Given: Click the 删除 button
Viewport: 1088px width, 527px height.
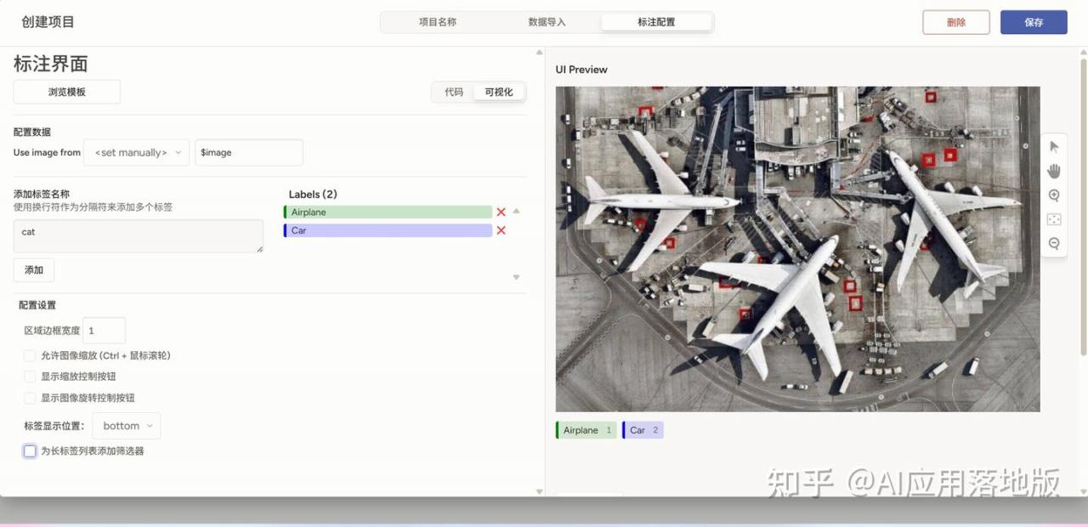Looking at the screenshot, I should pos(956,22).
